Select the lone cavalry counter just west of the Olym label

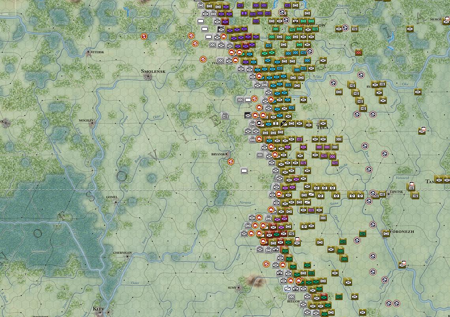323,218
